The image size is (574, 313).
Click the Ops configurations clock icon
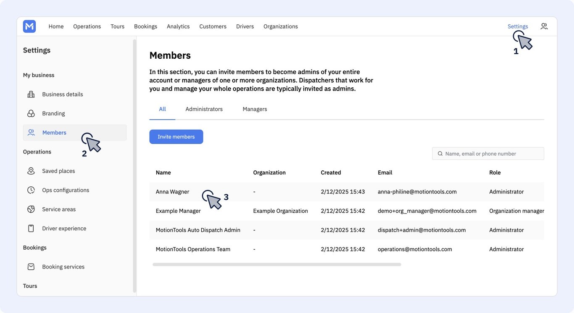click(x=31, y=190)
